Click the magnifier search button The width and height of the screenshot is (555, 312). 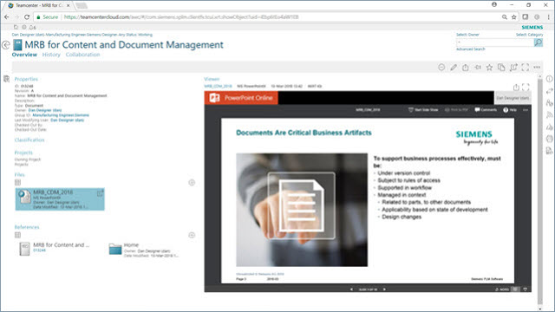(538, 42)
